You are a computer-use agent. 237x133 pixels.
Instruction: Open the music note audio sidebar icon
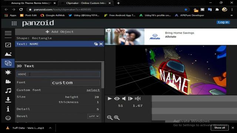[8, 91]
